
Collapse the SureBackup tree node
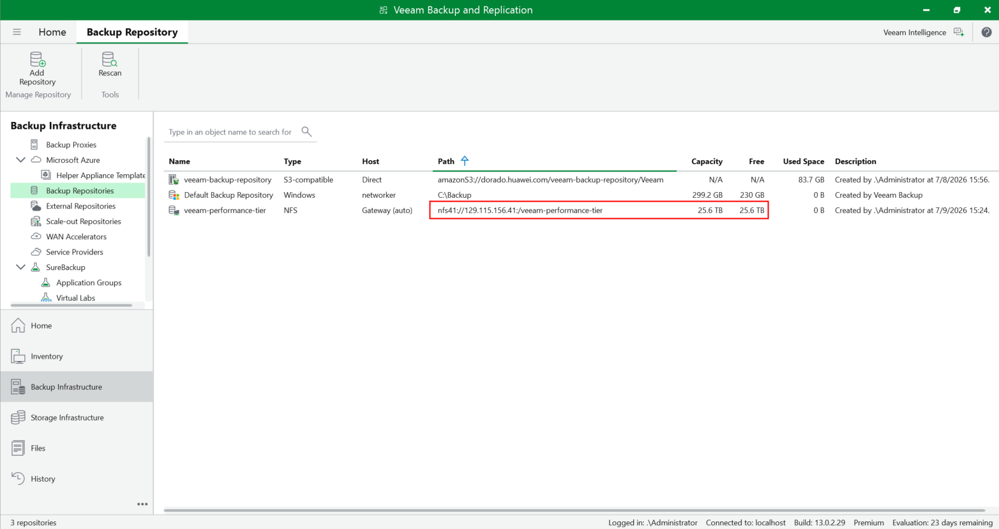point(20,267)
